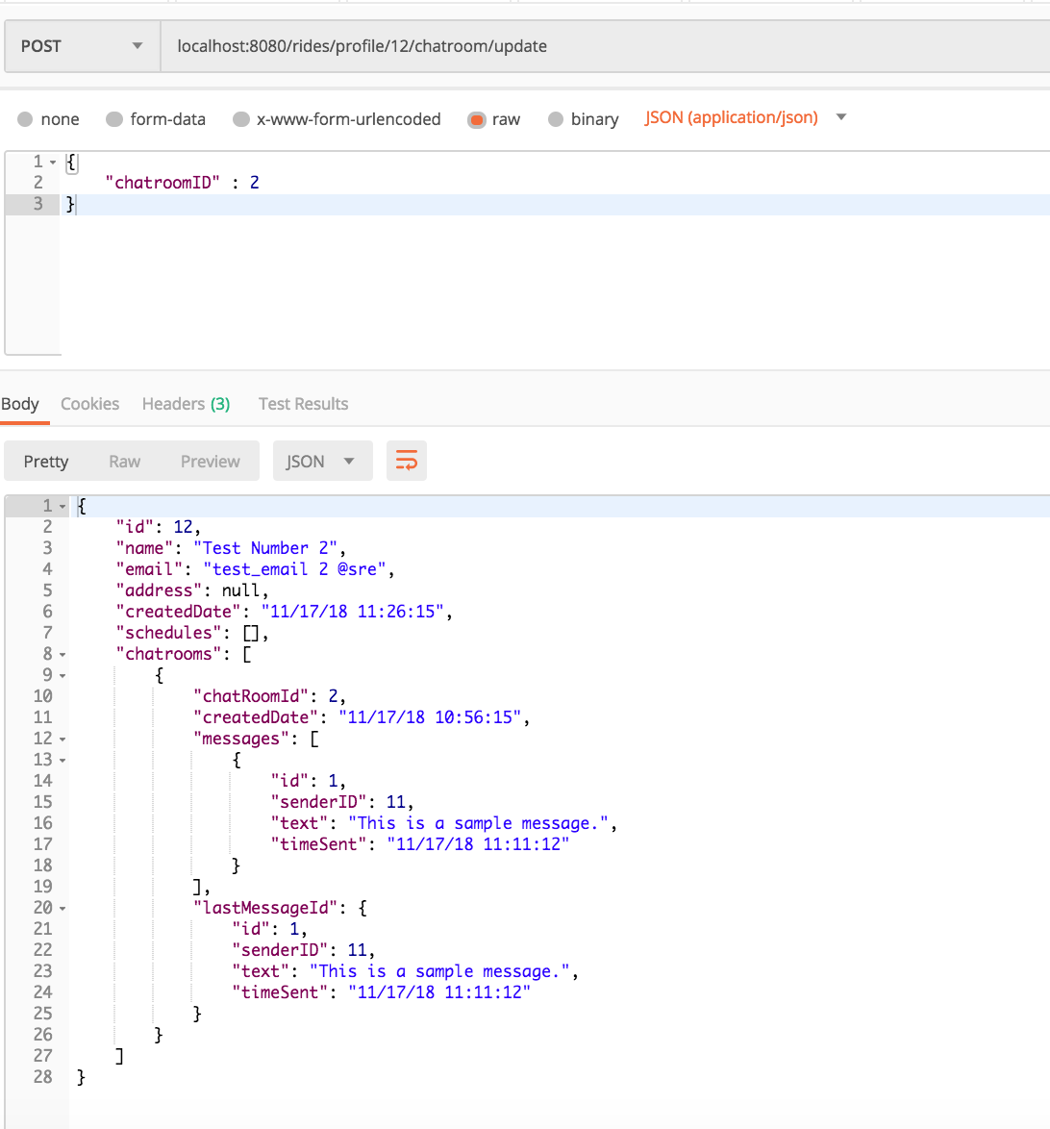
Task: Choose the Preview response view
Action: (x=211, y=462)
